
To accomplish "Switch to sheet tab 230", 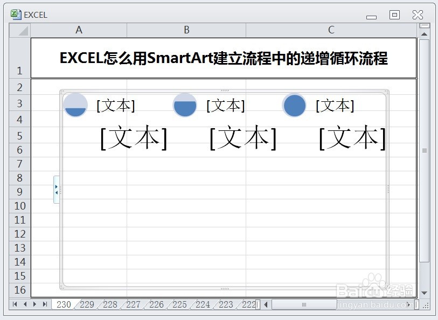I will point(64,304).
